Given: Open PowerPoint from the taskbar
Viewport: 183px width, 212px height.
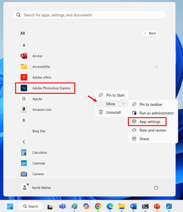Looking at the screenshot, I should 157,206.
